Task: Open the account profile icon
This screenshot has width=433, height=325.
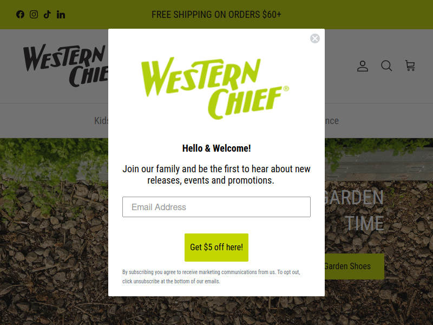Action: pyautogui.click(x=363, y=66)
